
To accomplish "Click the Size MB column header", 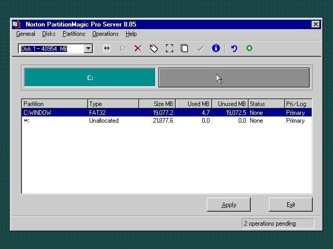I will [x=157, y=104].
